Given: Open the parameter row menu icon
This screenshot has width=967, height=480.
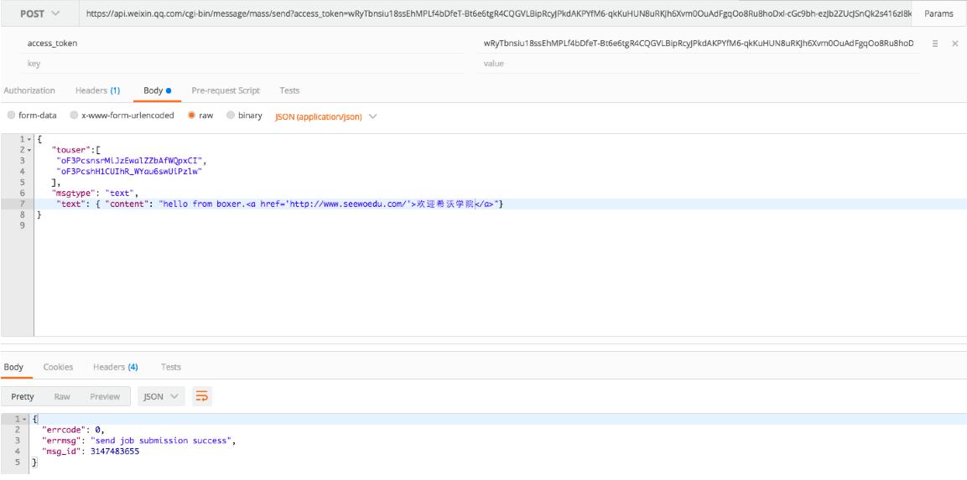Looking at the screenshot, I should click(x=935, y=44).
